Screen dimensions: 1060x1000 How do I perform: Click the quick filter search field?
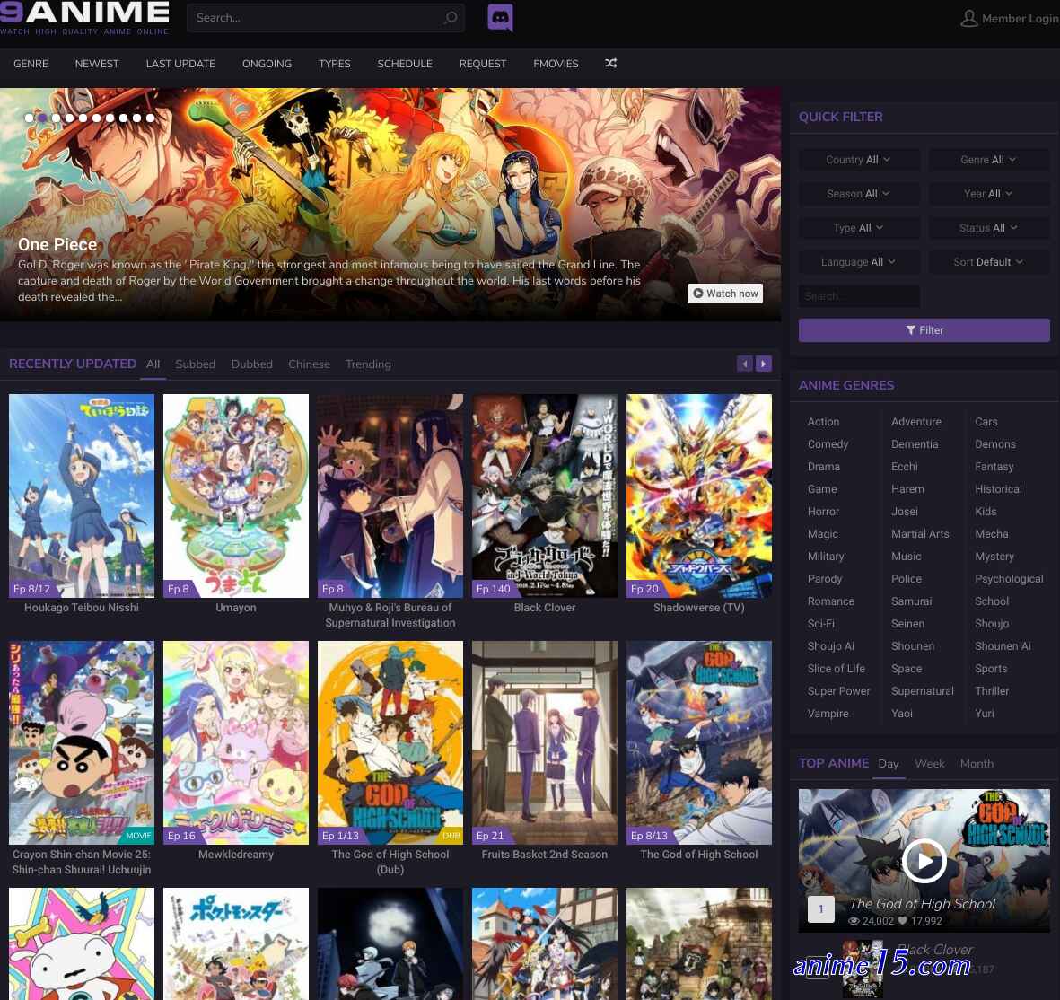coord(859,296)
